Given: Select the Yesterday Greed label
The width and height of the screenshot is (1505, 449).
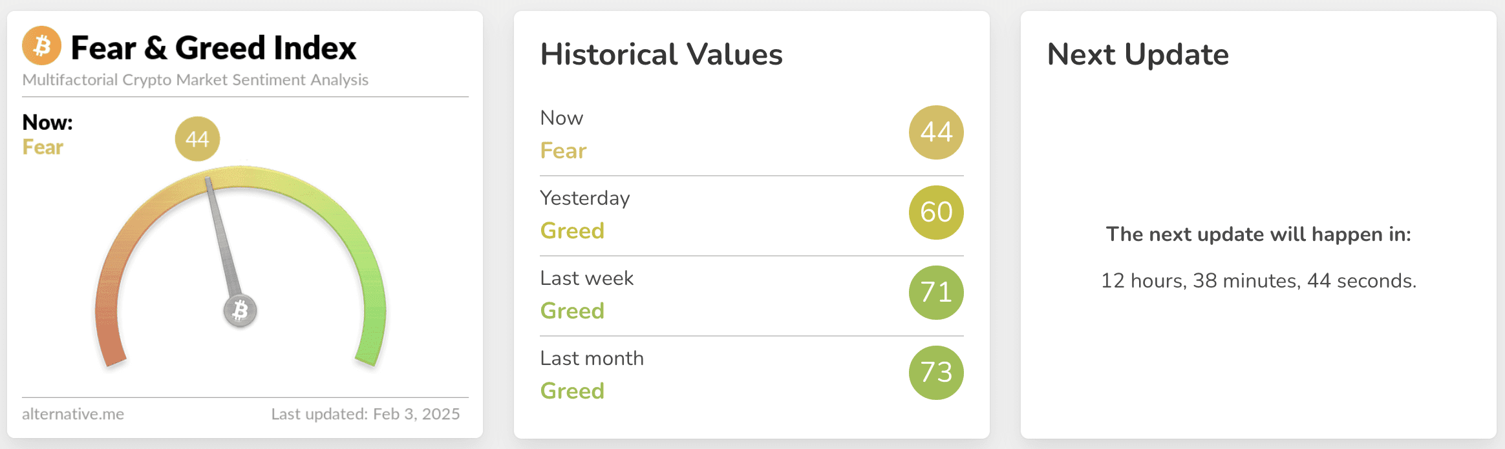Looking at the screenshot, I should tap(572, 231).
